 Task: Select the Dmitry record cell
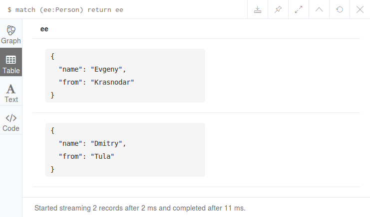click(125, 150)
